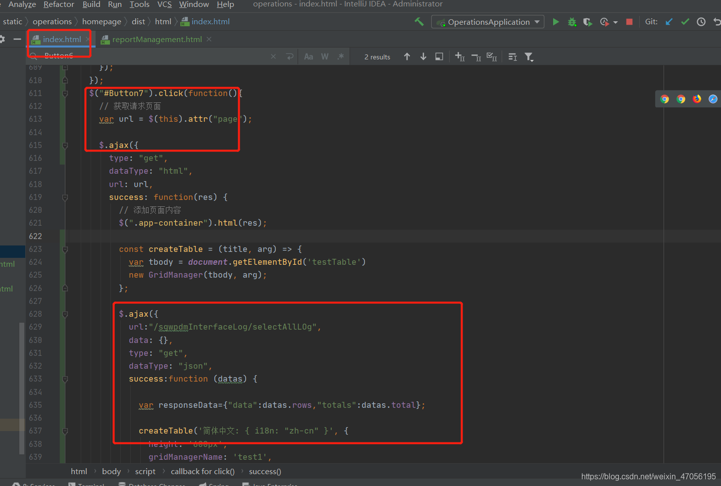Open search filter funnel icon
The height and width of the screenshot is (486, 721).
click(x=529, y=57)
